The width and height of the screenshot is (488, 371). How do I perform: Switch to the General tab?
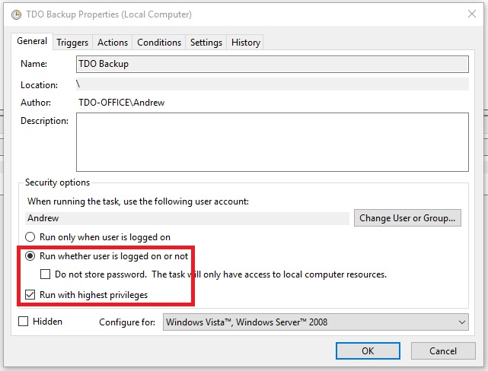tap(32, 42)
